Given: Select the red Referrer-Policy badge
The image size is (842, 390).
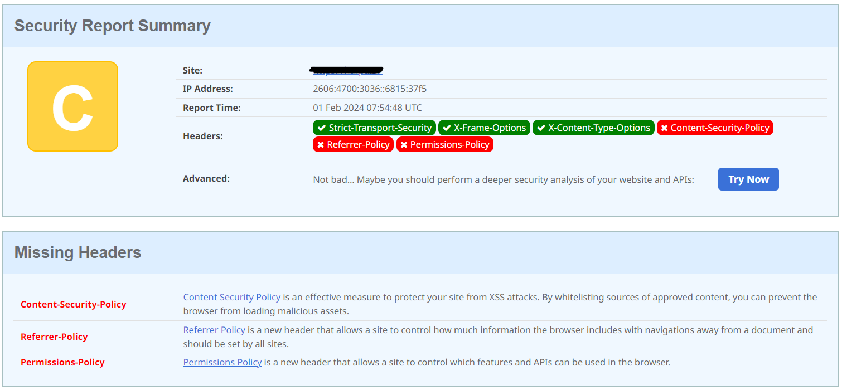Looking at the screenshot, I should tap(353, 144).
